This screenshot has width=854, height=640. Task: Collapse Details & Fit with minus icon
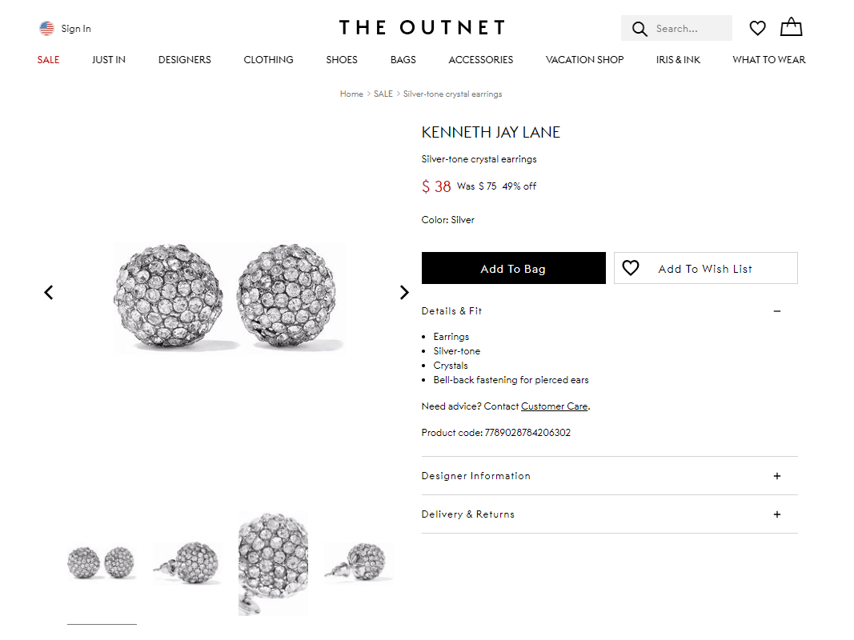(777, 311)
